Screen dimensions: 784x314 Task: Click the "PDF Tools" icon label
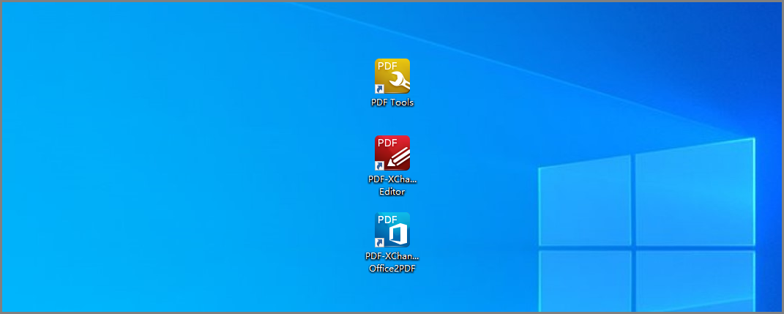(x=392, y=102)
